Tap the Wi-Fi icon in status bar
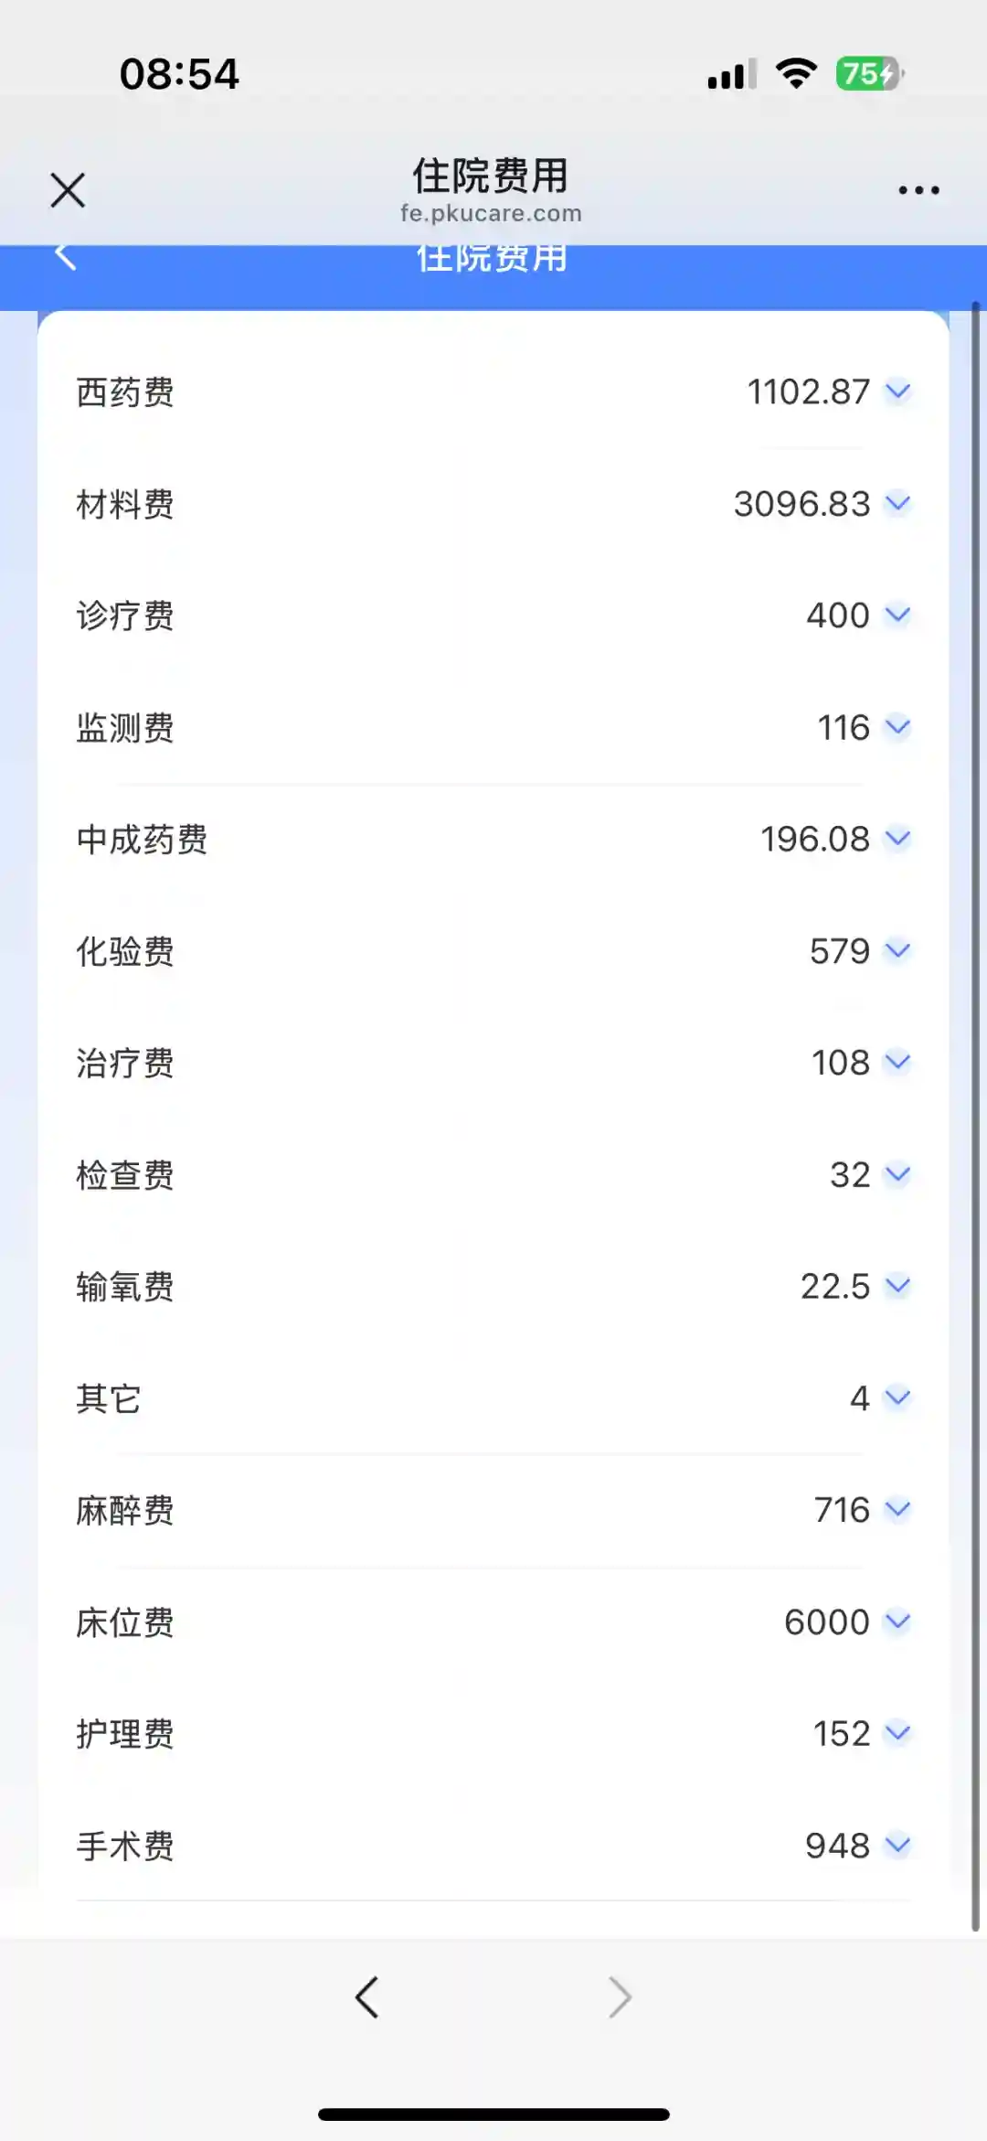Viewport: 987px width, 2141px height. point(796,74)
